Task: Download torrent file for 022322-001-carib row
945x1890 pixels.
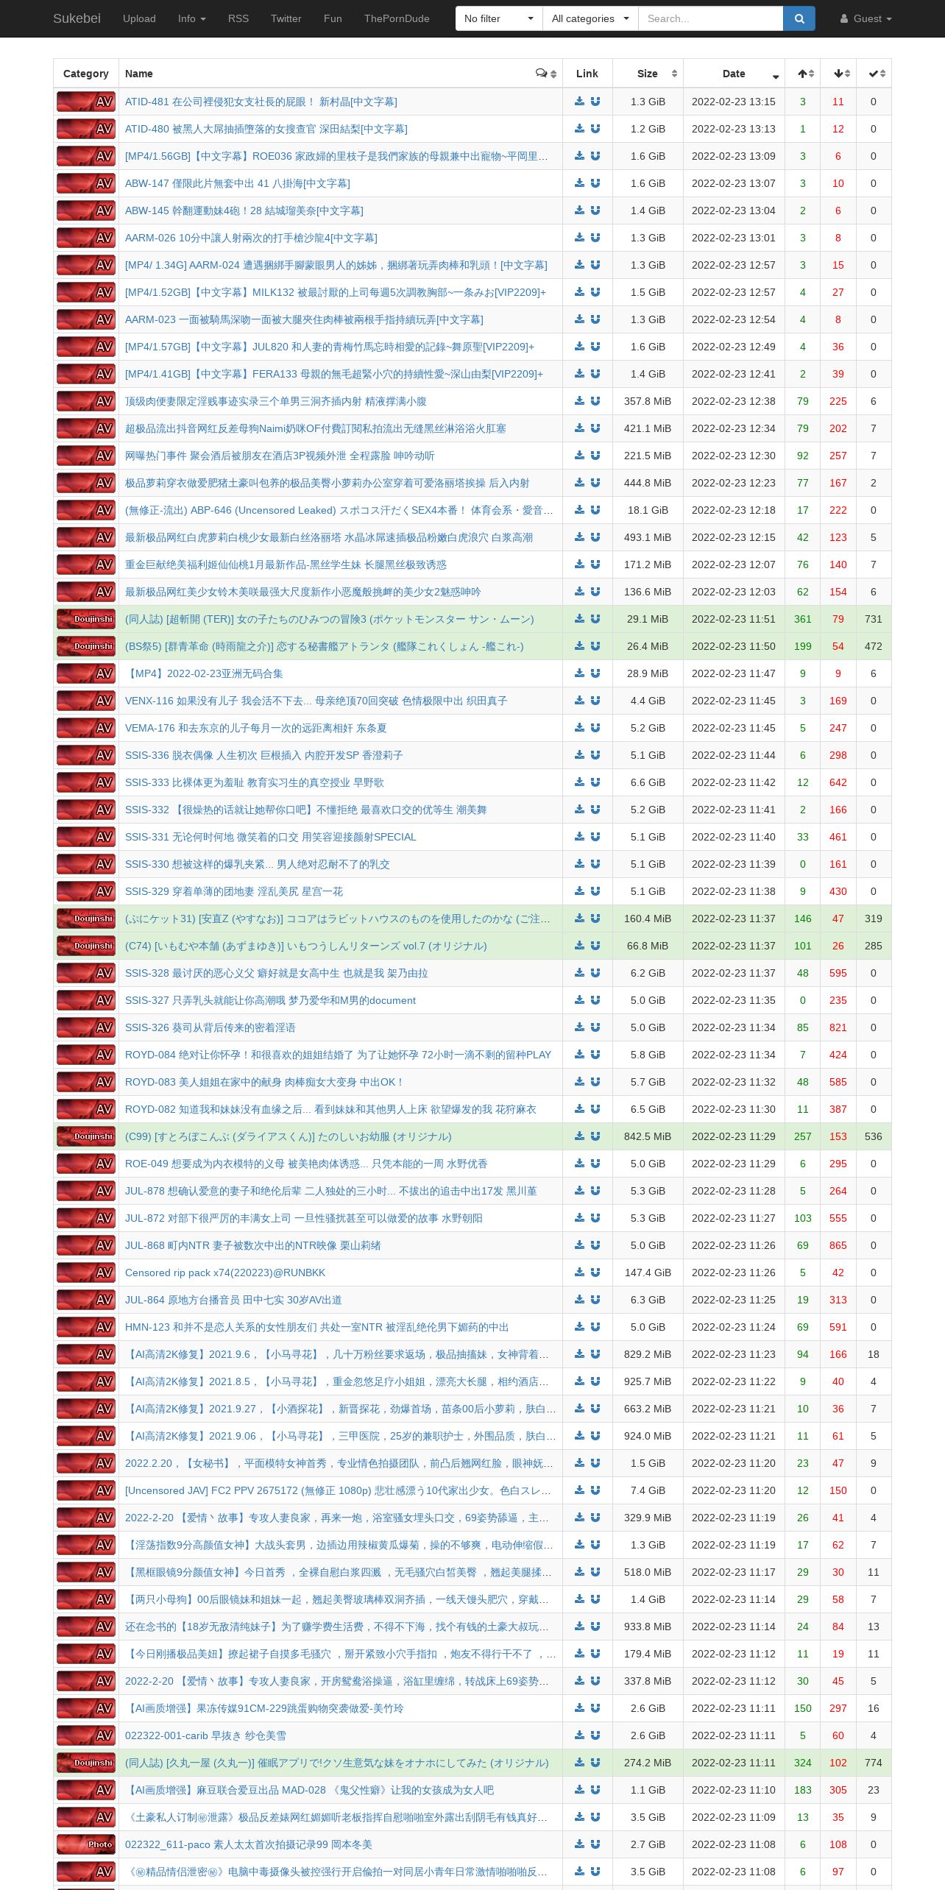Action: (579, 1735)
